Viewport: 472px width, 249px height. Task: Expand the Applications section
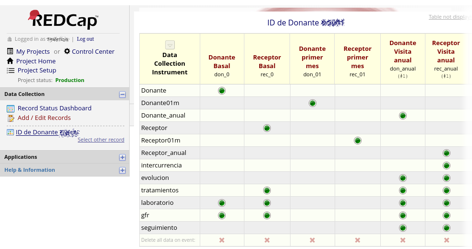pos(122,157)
